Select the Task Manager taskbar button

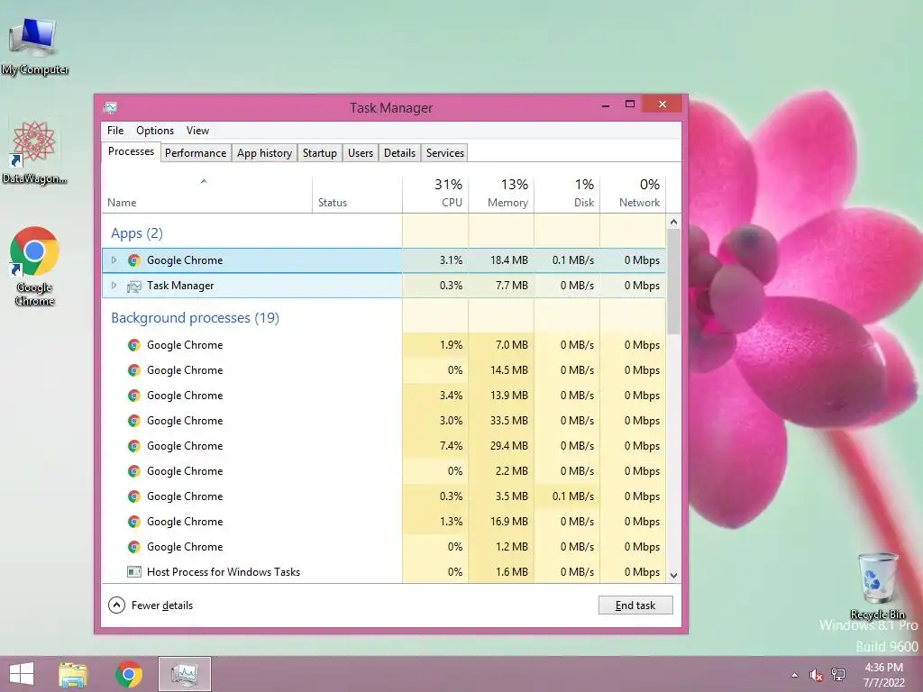pyautogui.click(x=184, y=674)
